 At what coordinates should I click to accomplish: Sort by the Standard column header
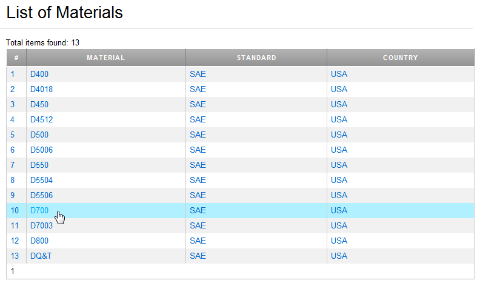point(256,58)
